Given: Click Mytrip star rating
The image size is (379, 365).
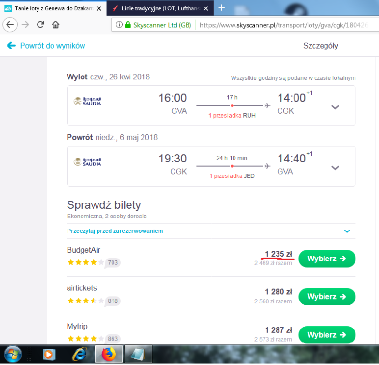Looking at the screenshot, I should tap(85, 339).
